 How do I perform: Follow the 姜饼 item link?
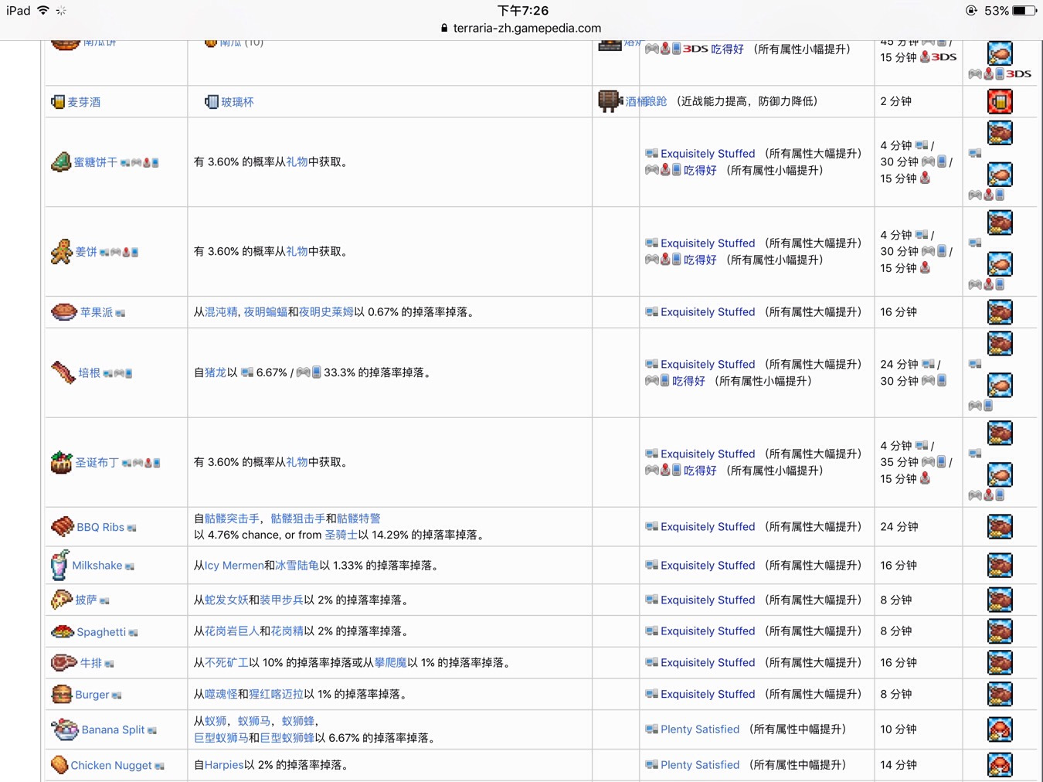pos(87,252)
